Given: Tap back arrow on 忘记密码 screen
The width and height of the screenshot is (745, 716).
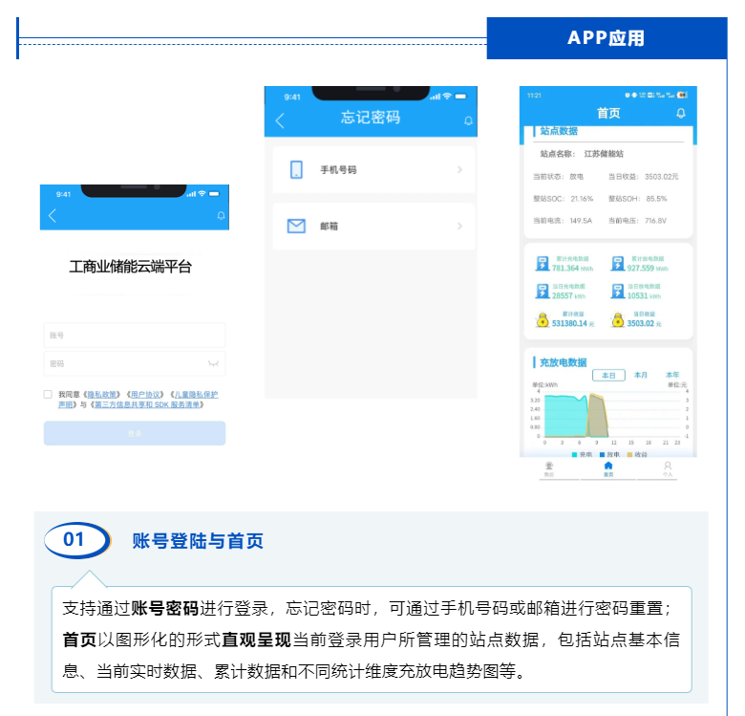Looking at the screenshot, I should [x=280, y=120].
